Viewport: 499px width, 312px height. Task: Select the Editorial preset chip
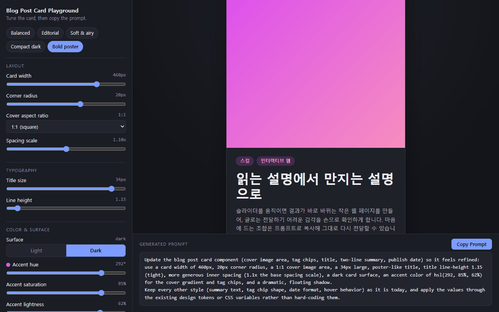click(50, 33)
